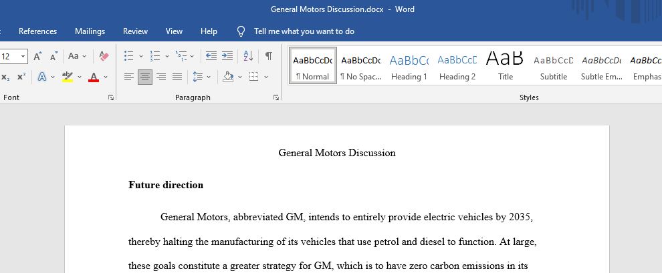Image resolution: width=662 pixels, height=273 pixels.
Task: Align text right
Action: pyautogui.click(x=161, y=77)
